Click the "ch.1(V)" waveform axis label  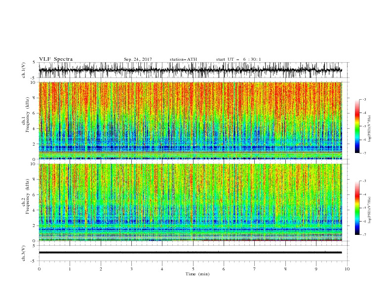(24, 70)
